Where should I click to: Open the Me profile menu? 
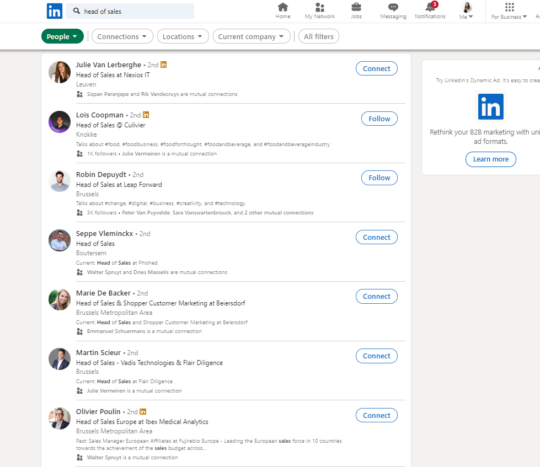pyautogui.click(x=467, y=10)
